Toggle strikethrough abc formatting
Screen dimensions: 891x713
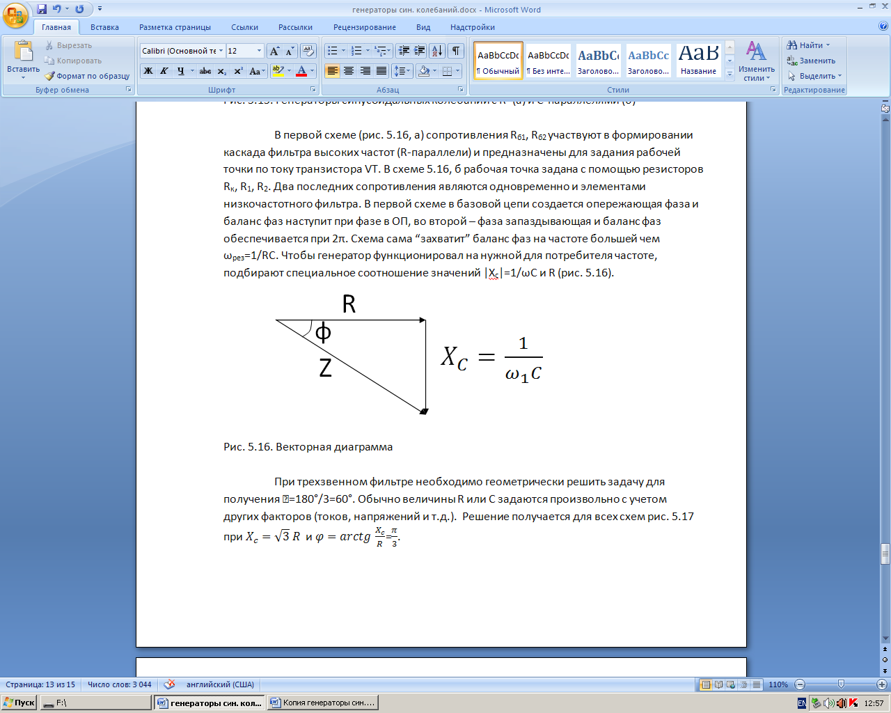click(205, 71)
